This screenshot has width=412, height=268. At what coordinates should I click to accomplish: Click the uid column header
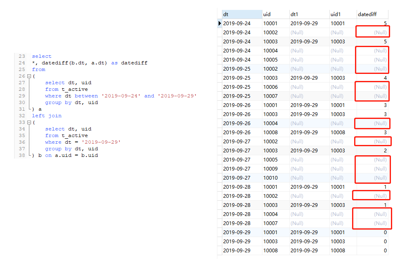coord(276,14)
